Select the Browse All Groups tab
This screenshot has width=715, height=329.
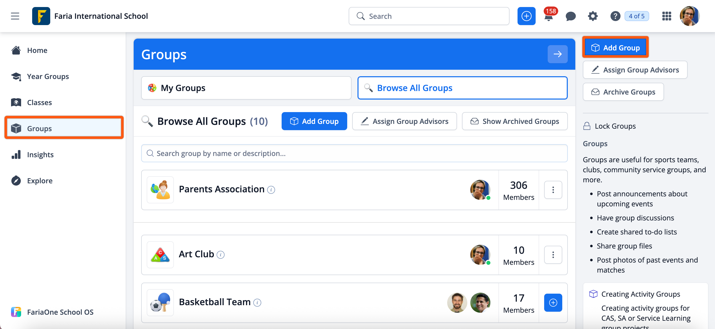462,88
